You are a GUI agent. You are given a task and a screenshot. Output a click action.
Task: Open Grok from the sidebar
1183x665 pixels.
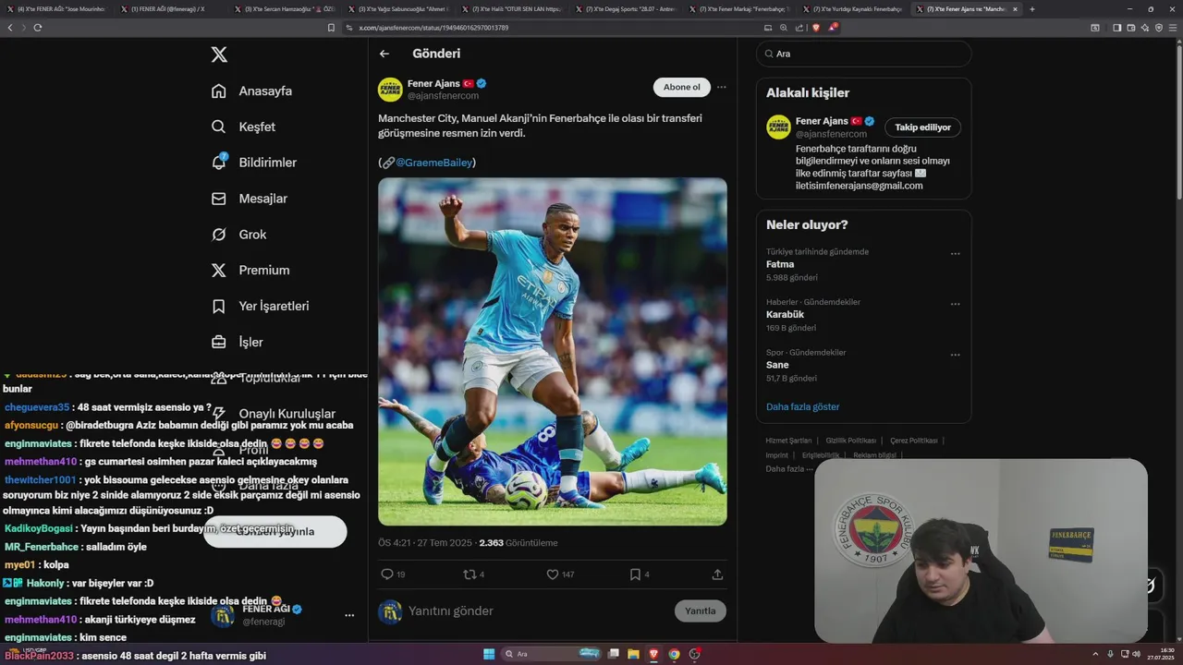pos(238,235)
